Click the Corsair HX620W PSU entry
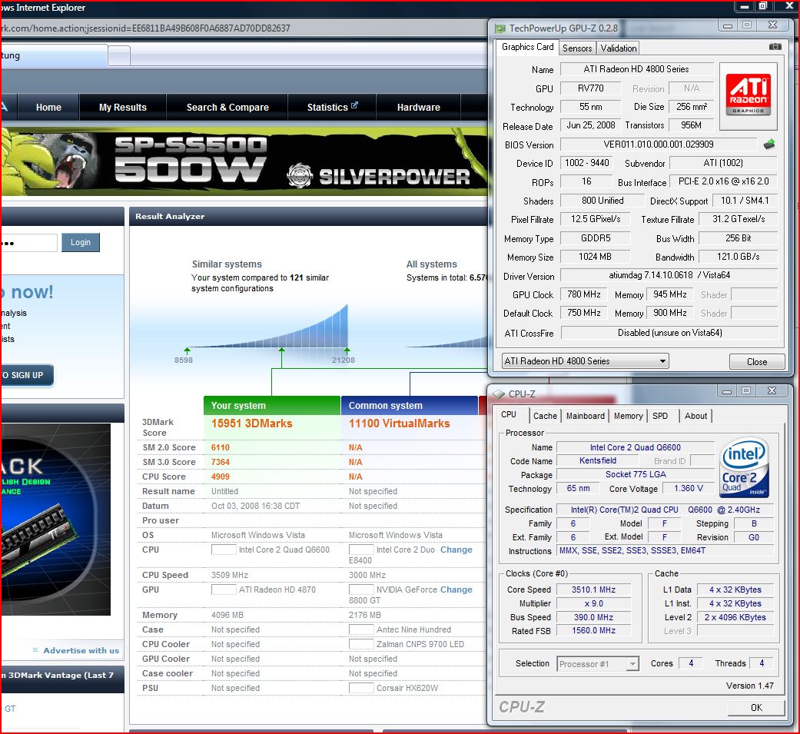Screen dimensions: 800x734 tap(407, 688)
